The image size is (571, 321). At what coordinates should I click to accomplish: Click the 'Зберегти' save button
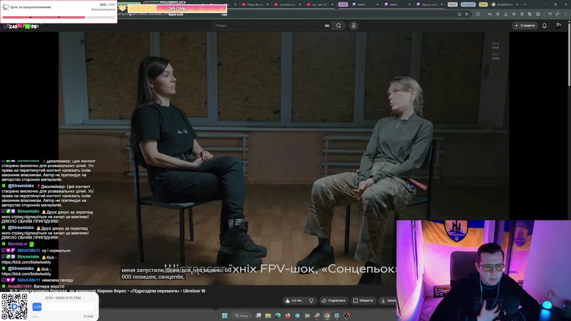pyautogui.click(x=363, y=300)
